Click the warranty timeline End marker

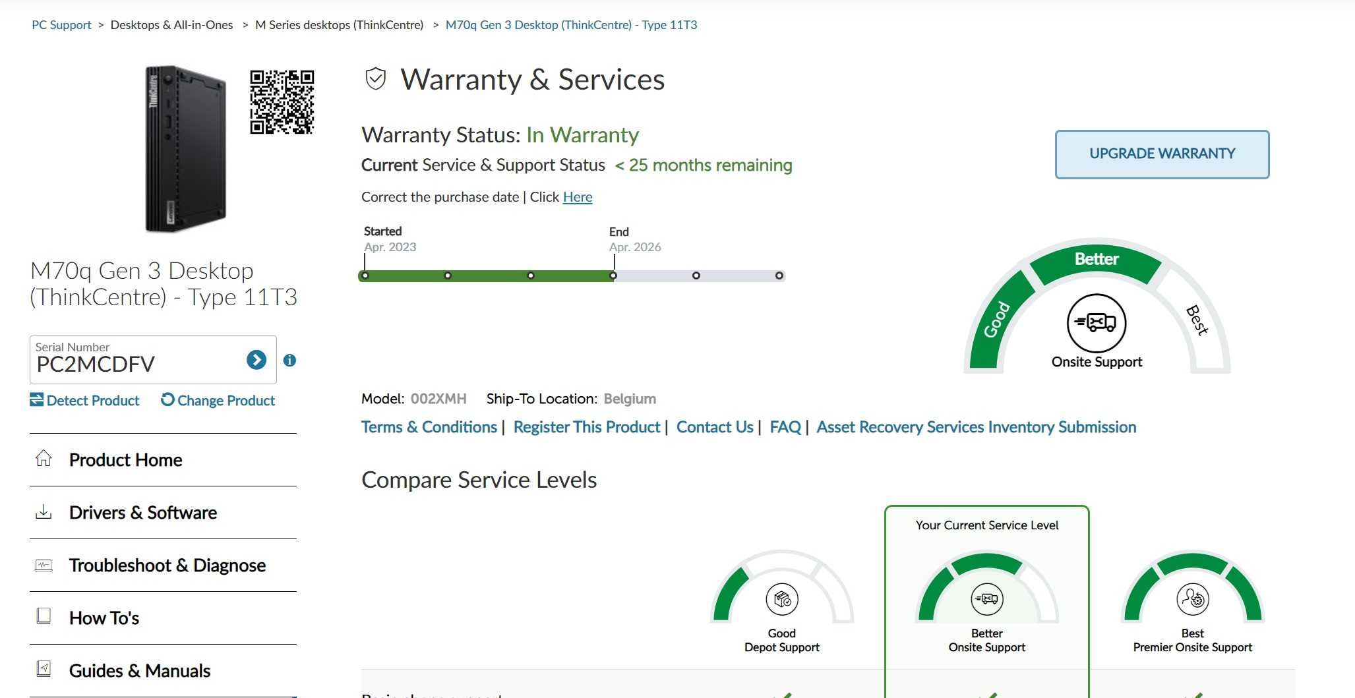[x=613, y=276]
